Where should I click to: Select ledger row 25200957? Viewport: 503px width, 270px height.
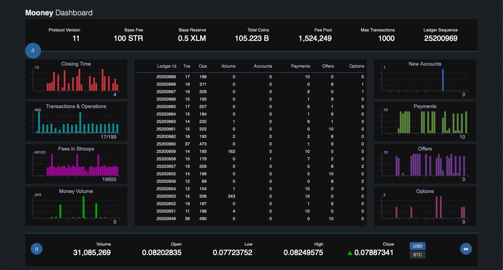(251, 166)
